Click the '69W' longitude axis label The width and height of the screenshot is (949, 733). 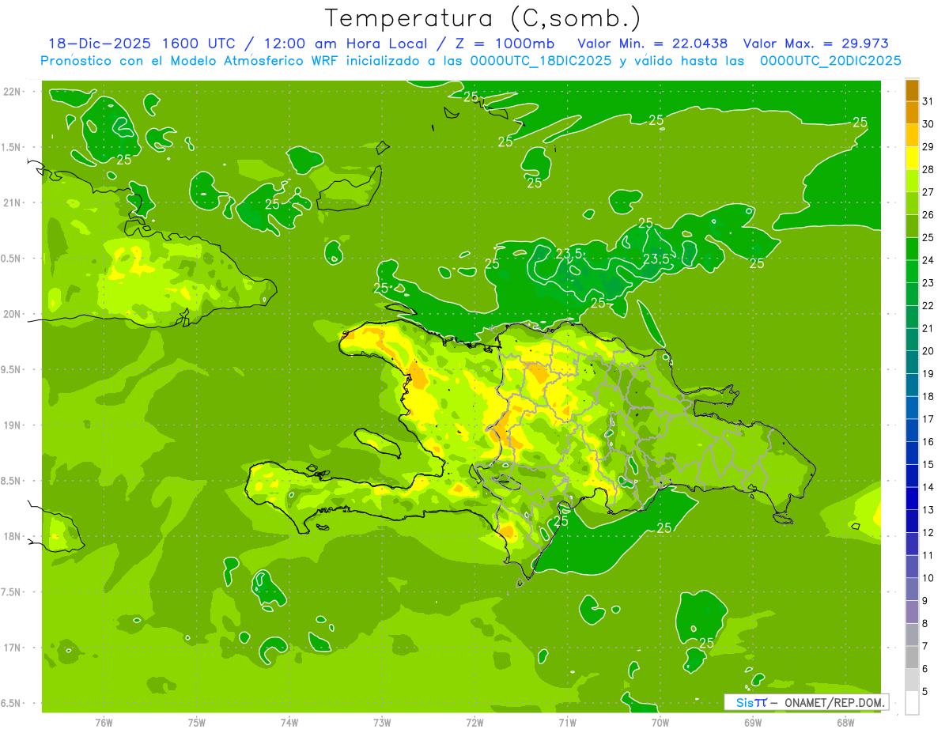753,722
